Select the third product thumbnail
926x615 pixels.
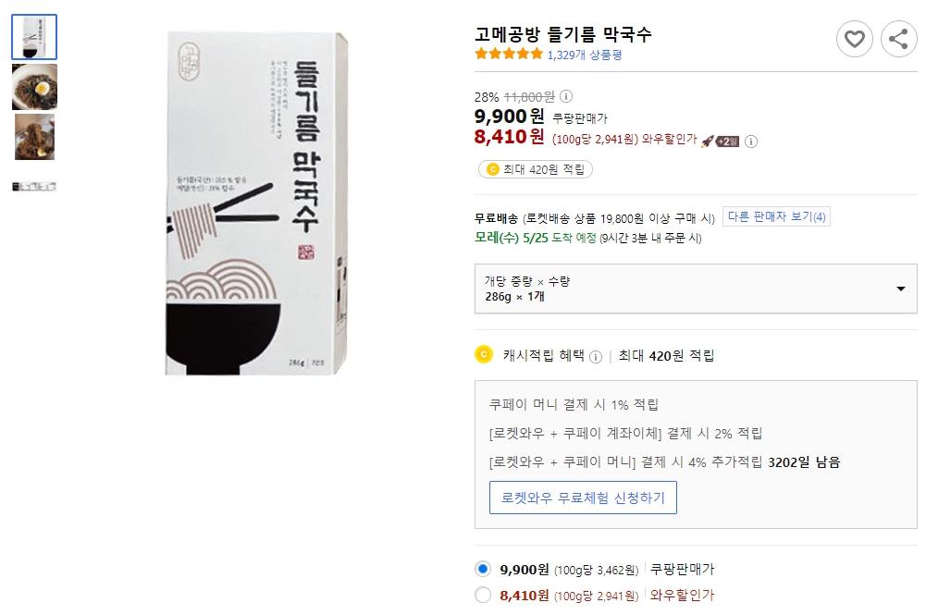[x=34, y=136]
